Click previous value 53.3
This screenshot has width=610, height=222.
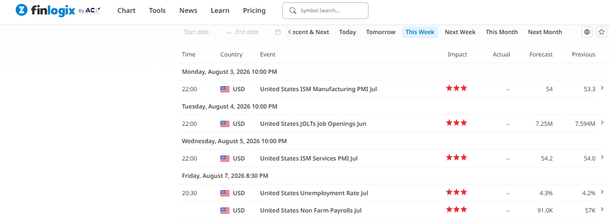[589, 89]
